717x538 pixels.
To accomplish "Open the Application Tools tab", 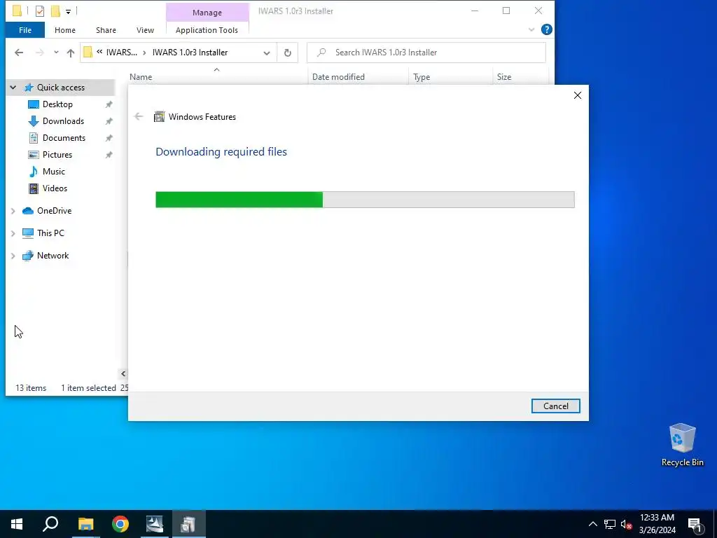I will click(x=207, y=30).
